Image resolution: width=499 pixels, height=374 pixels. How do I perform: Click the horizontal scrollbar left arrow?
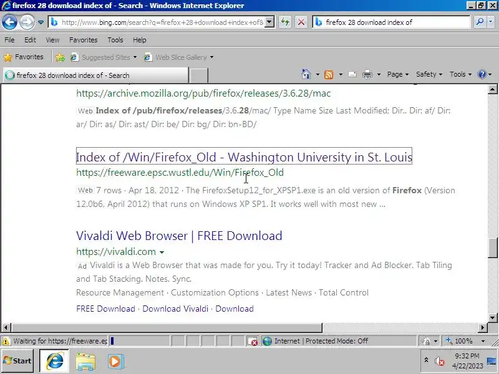(6, 327)
